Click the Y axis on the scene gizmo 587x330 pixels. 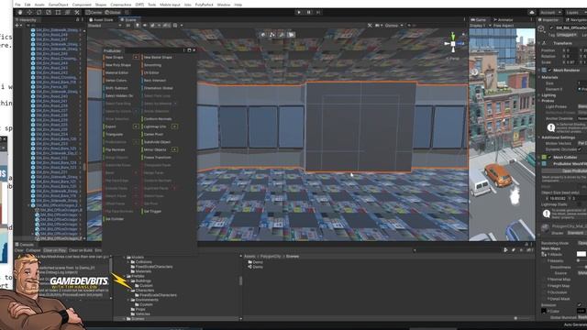452,36
